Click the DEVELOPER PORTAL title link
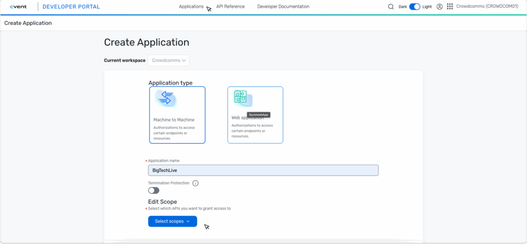 click(71, 7)
